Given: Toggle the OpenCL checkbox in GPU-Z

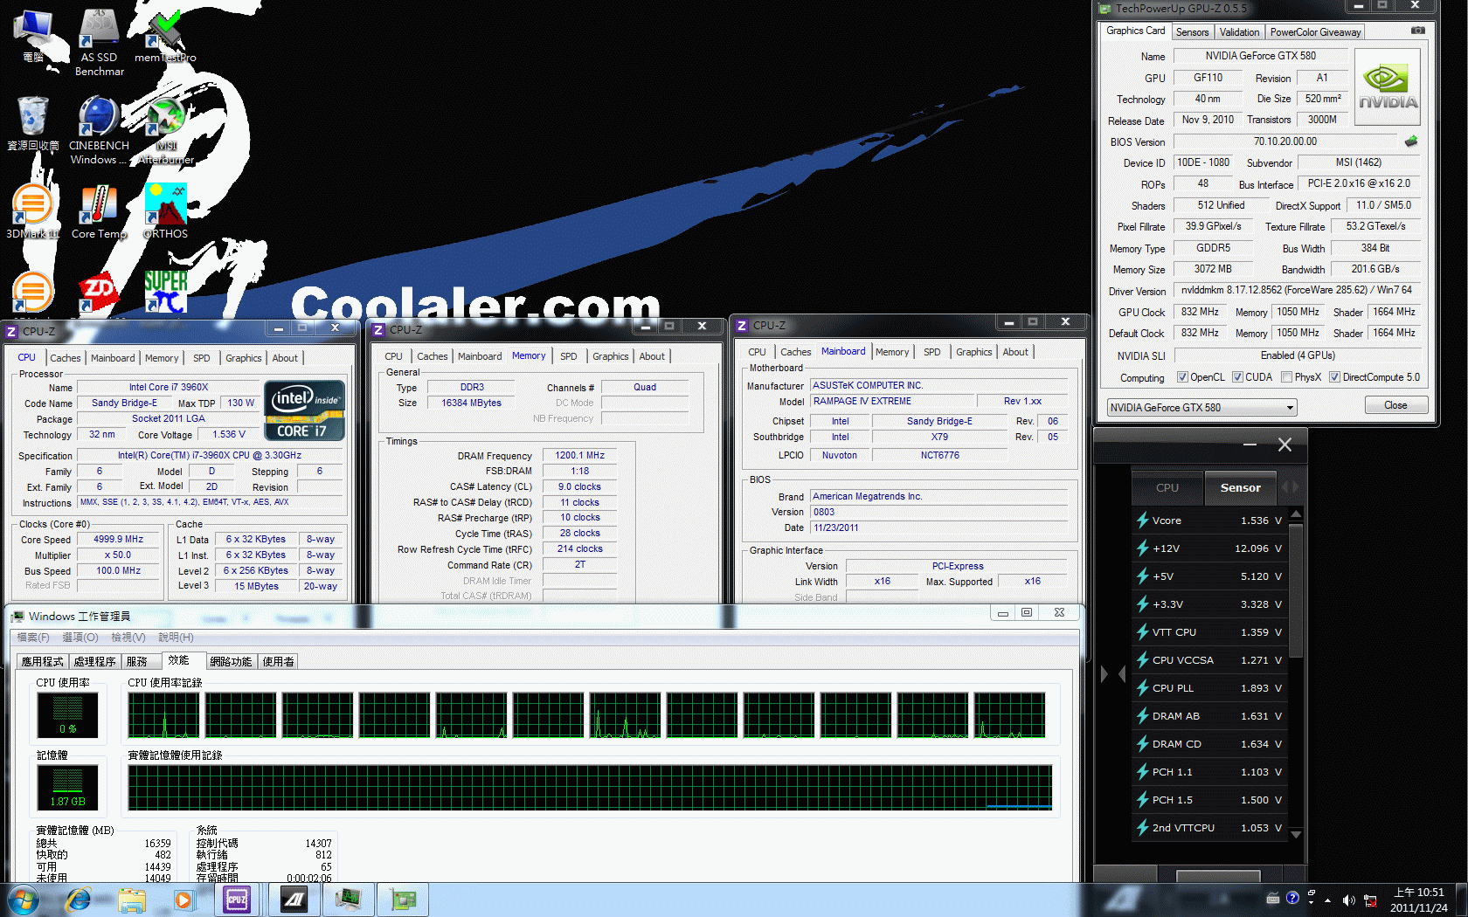Looking at the screenshot, I should click(1182, 377).
